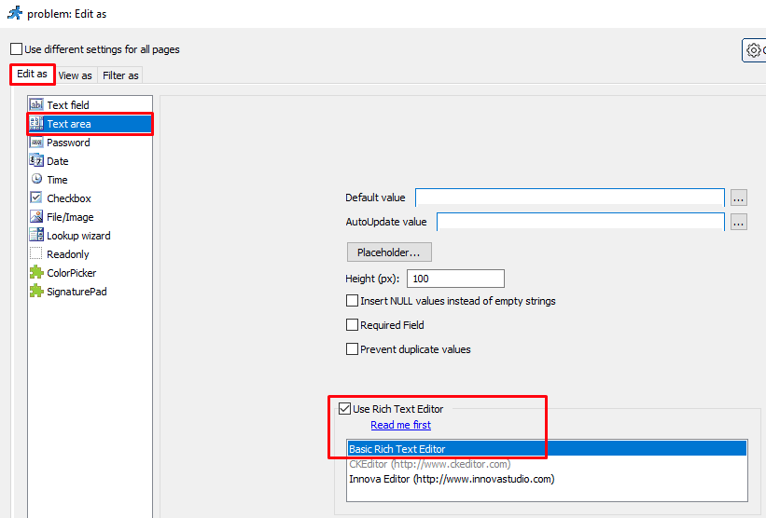Open the Default value ellipsis browse button

click(x=739, y=198)
